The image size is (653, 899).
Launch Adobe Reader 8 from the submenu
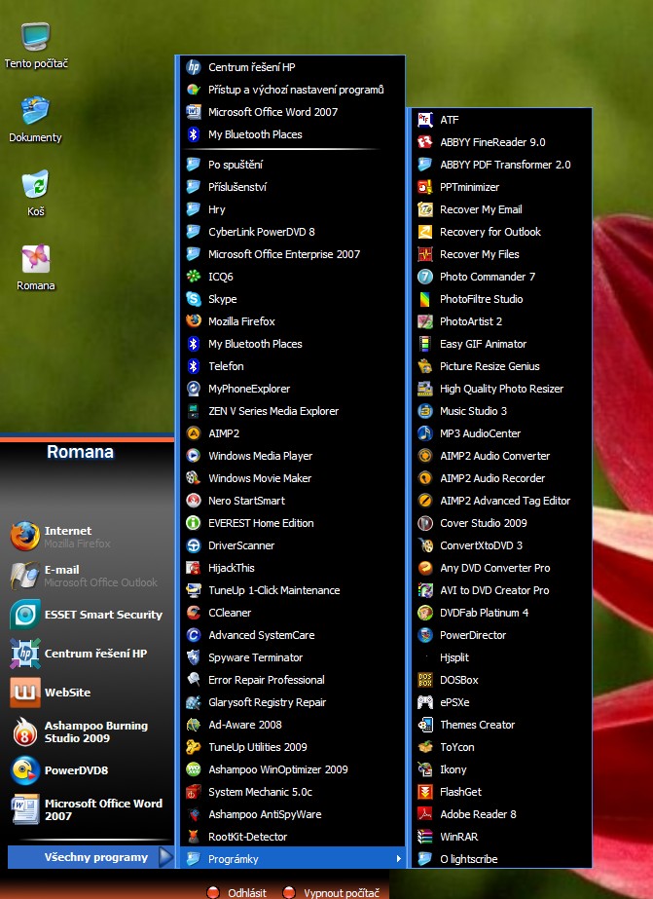coord(477,814)
